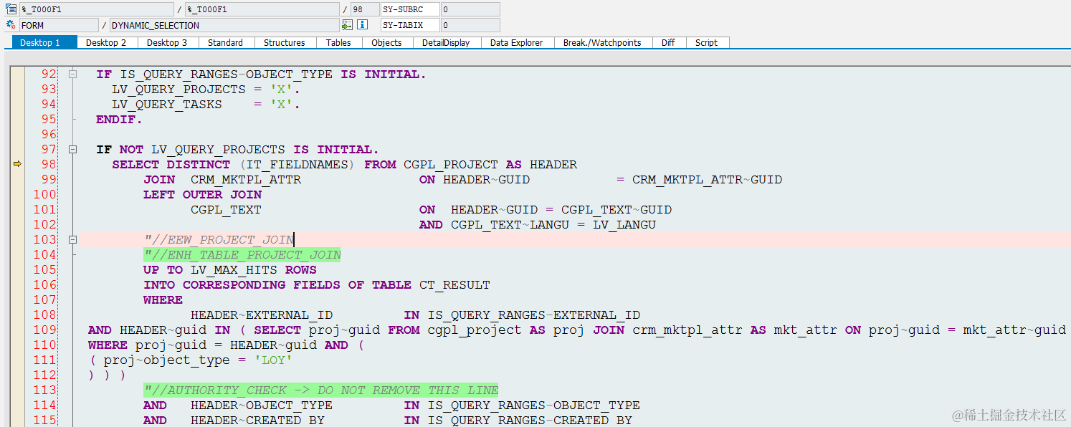Image resolution: width=1071 pixels, height=427 pixels.
Task: Click CT_RESULT on line 106
Action: [x=454, y=285]
